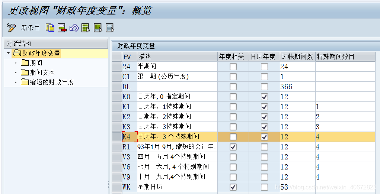The image size is (380, 194).
Task: Open the 缩短的财政年度 folder node
Action: click(52, 82)
